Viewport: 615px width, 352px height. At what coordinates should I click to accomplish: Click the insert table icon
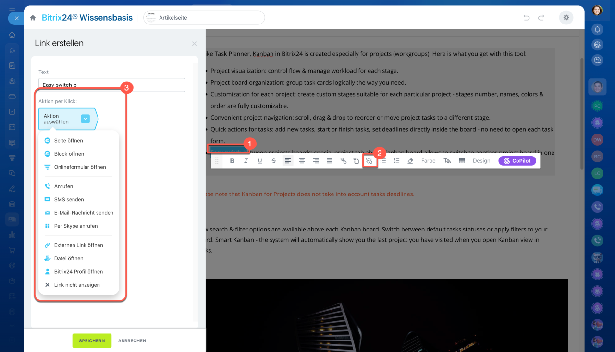pos(462,161)
